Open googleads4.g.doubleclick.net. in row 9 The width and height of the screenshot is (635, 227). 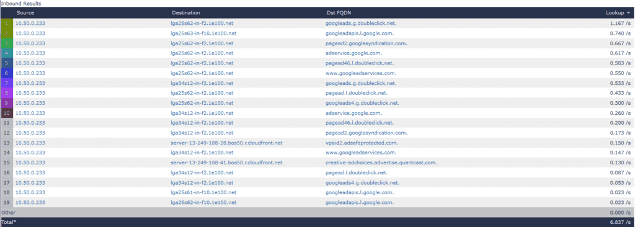click(x=362, y=103)
